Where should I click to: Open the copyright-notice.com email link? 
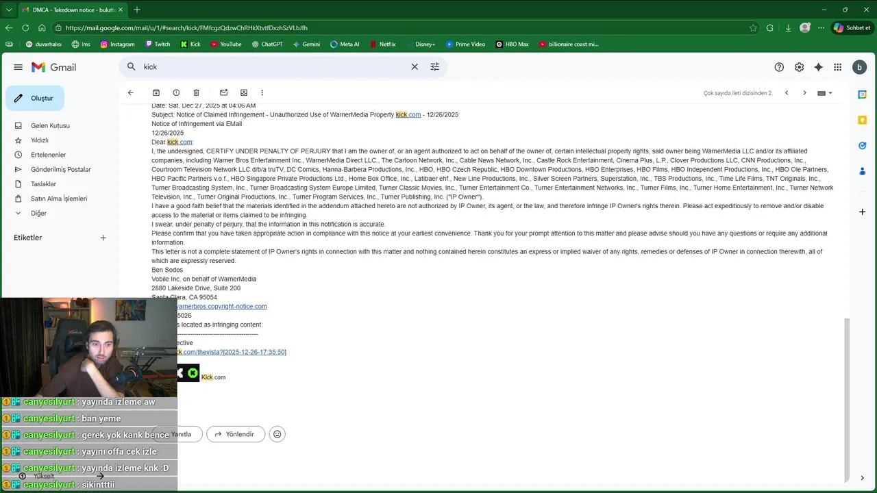(221, 307)
